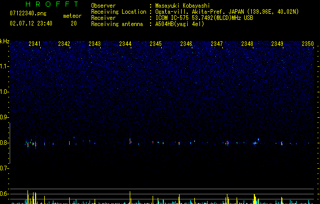
Task: Click the 0.6 kHz axis label
Action: [x=4, y=194]
